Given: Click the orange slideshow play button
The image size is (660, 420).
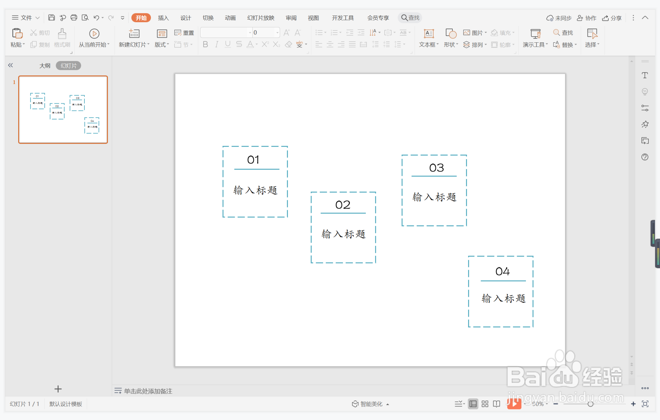Looking at the screenshot, I should pyautogui.click(x=514, y=404).
